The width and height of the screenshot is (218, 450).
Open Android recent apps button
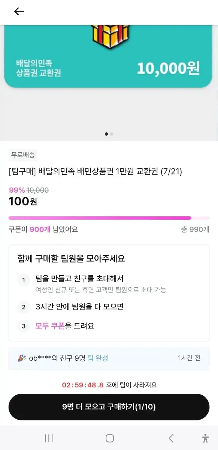49,438
